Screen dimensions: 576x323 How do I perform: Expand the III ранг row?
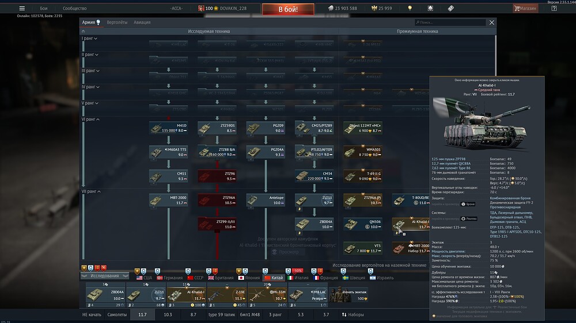pyautogui.click(x=90, y=71)
